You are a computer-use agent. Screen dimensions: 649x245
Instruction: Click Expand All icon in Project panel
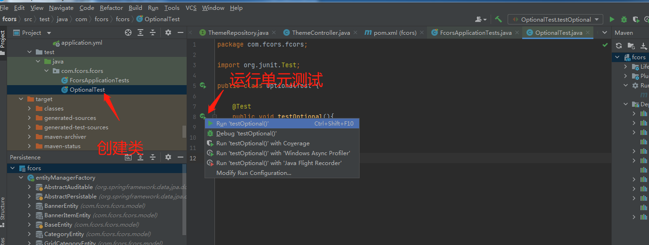point(140,32)
